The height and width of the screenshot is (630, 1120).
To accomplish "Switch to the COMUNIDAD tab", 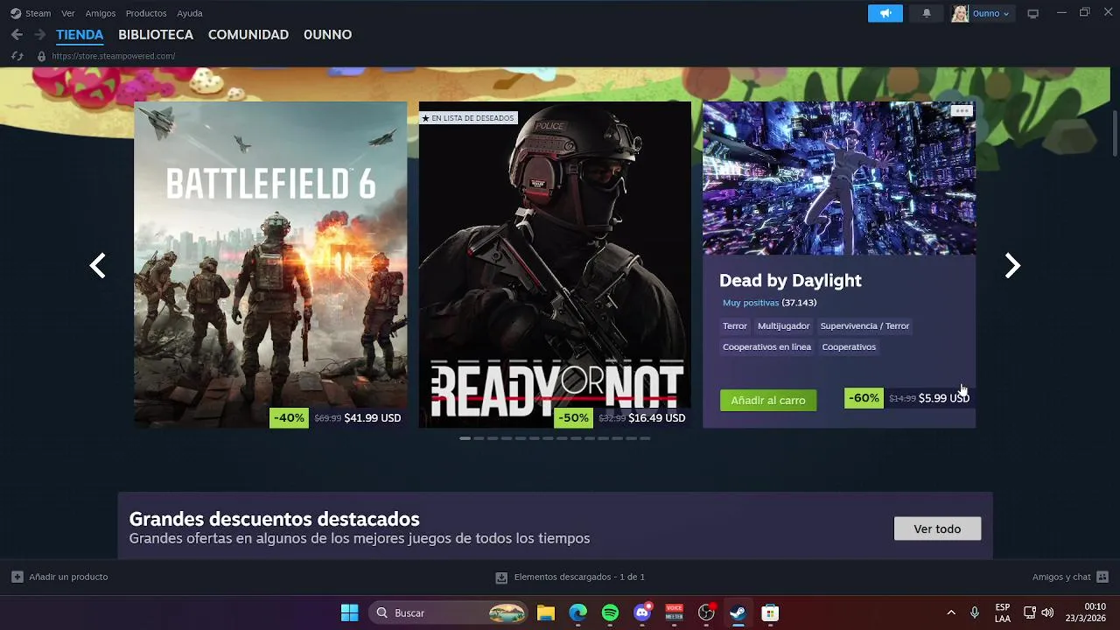I will 248,35.
